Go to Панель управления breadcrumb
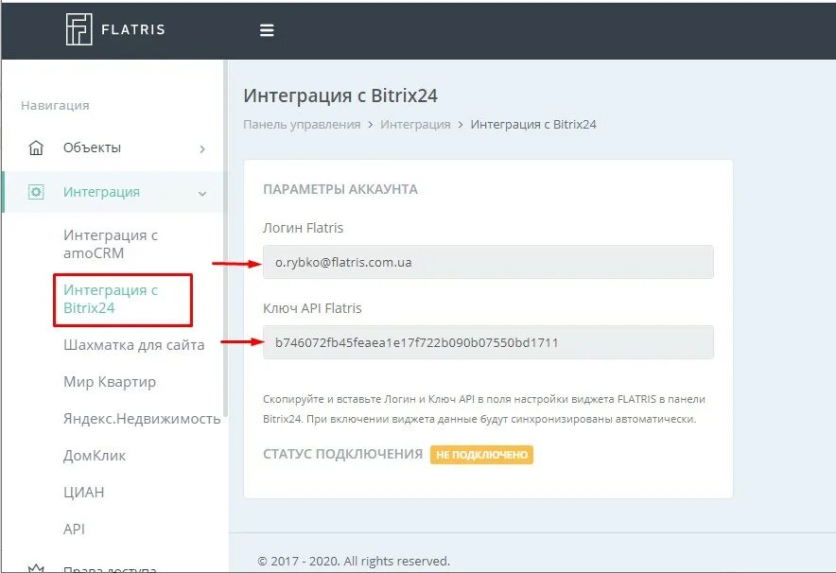The height and width of the screenshot is (573, 836). 302,124
